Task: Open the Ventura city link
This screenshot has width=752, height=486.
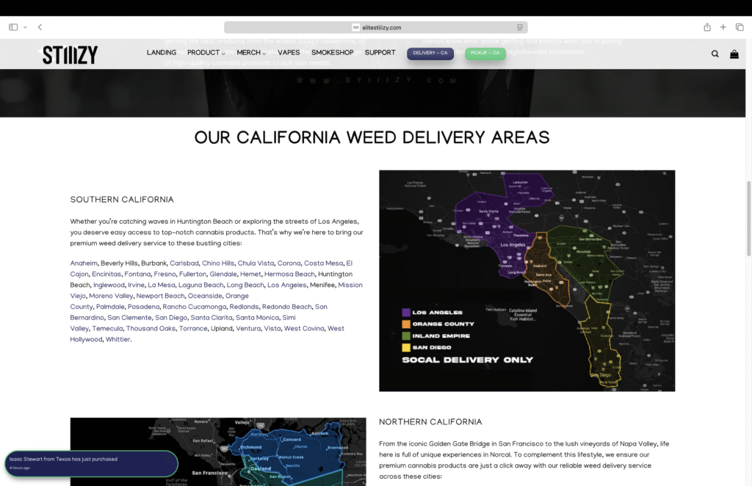Action: pos(248,329)
